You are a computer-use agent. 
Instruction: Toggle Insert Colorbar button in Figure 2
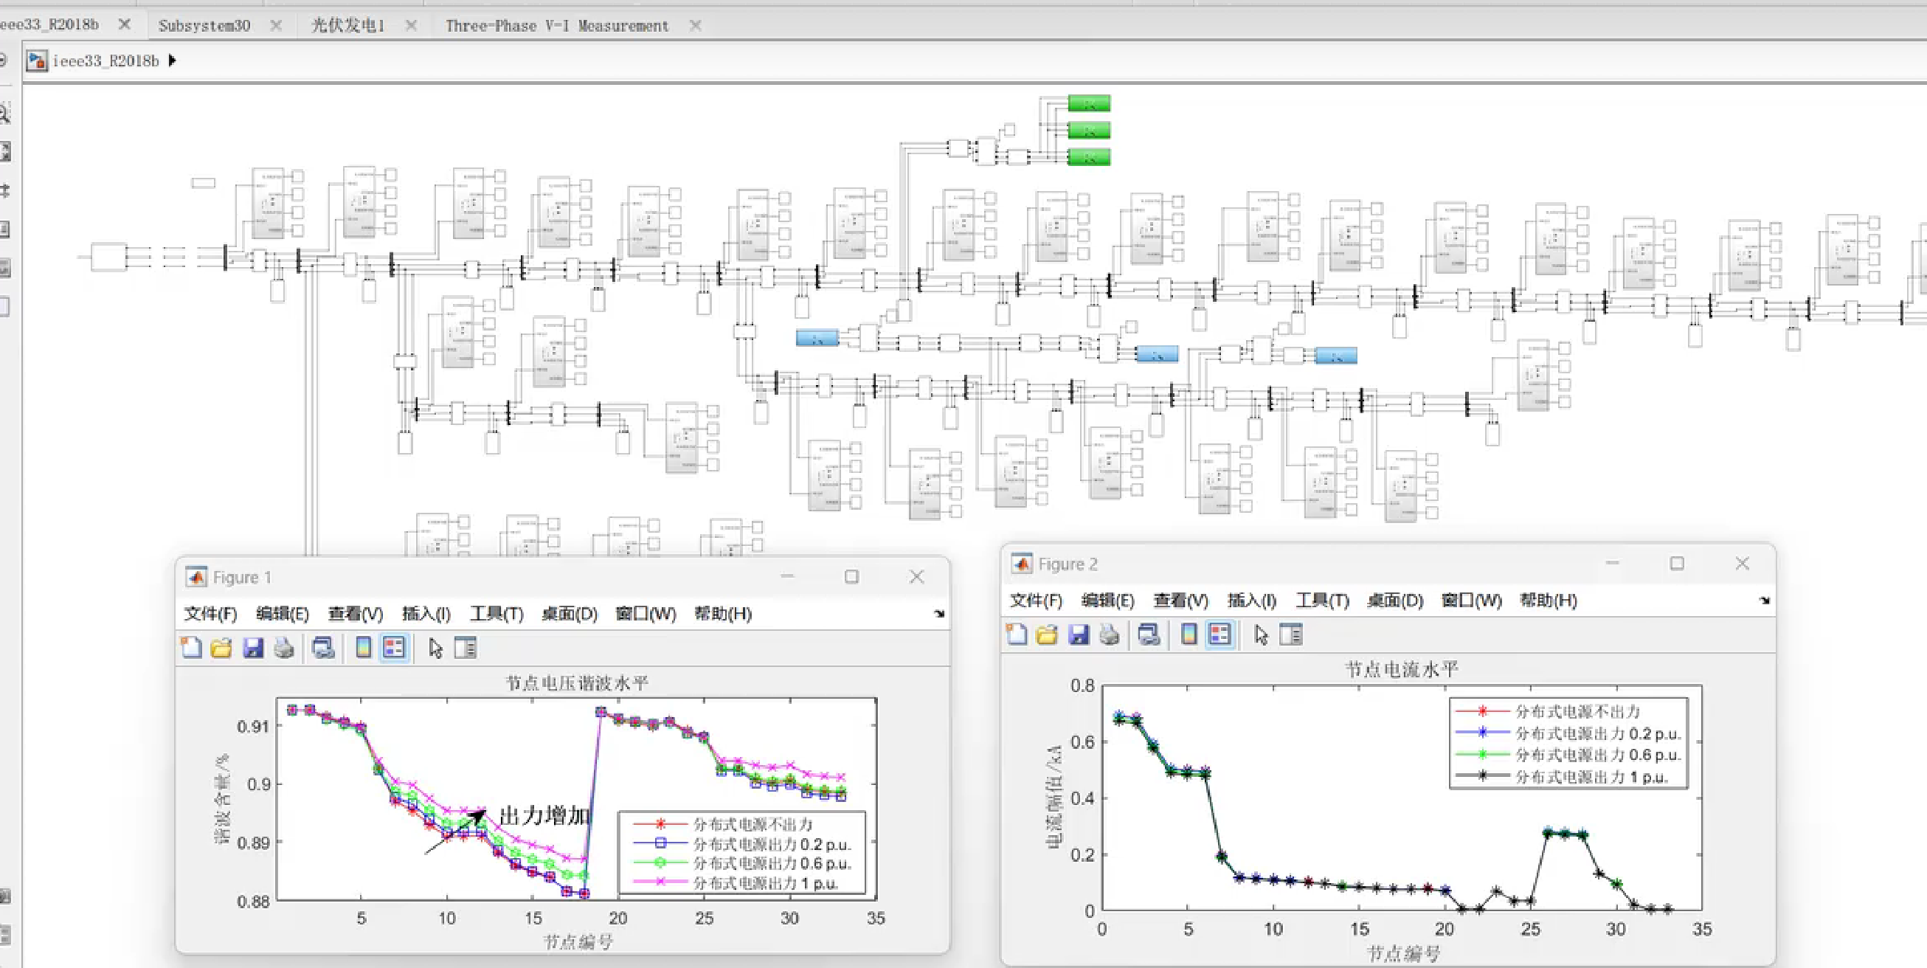click(x=1189, y=635)
